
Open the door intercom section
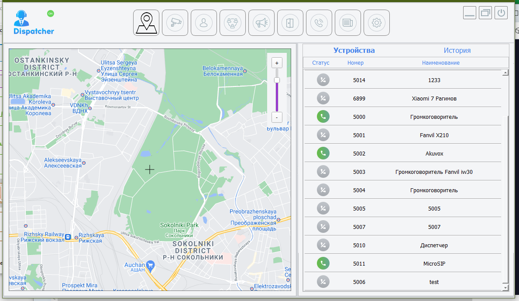click(290, 23)
